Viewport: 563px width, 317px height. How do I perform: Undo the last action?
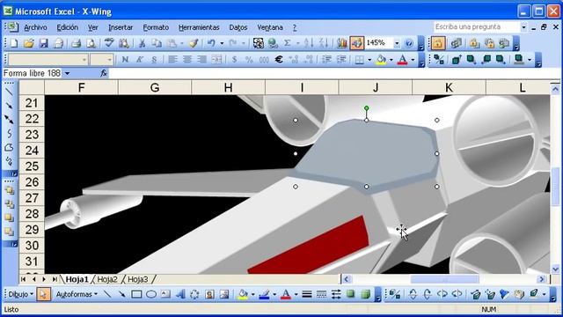tap(211, 43)
